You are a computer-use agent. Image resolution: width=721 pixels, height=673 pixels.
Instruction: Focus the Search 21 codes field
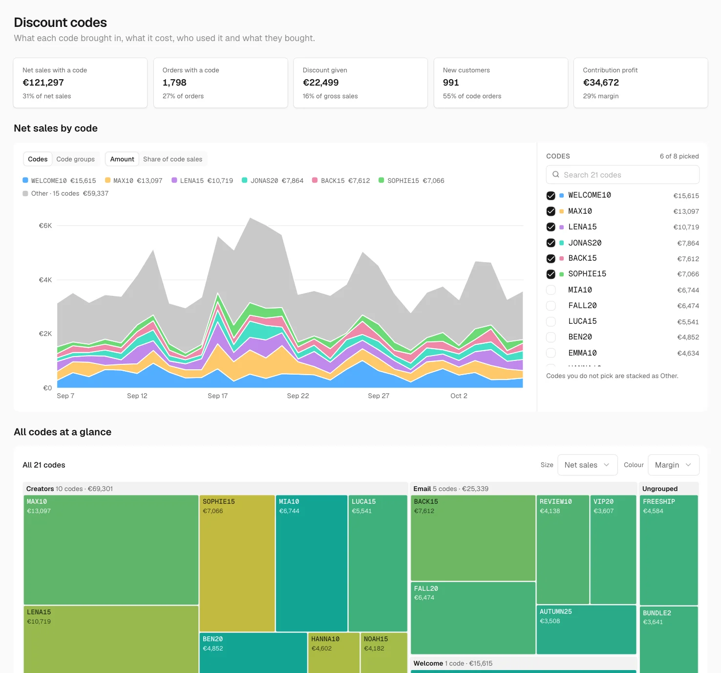click(623, 175)
